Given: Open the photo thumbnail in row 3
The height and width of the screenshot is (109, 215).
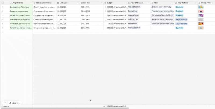Looking at the screenshot, I should pos(201,15).
